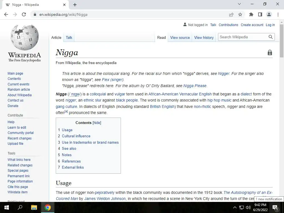Open the notification center icon
The height and width of the screenshot is (213, 284).
tap(275, 207)
